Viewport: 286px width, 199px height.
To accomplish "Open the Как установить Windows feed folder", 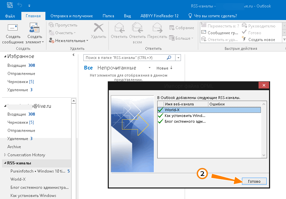I will 33,196.
